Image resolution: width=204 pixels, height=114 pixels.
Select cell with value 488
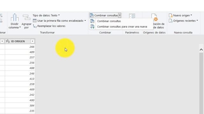(x=20, y=68)
